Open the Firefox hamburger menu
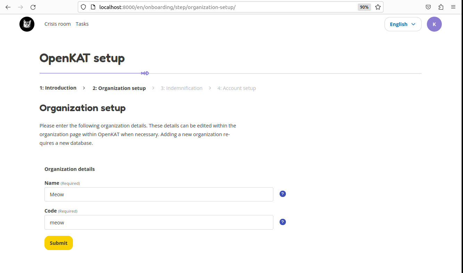This screenshot has height=273, width=463. click(x=453, y=7)
